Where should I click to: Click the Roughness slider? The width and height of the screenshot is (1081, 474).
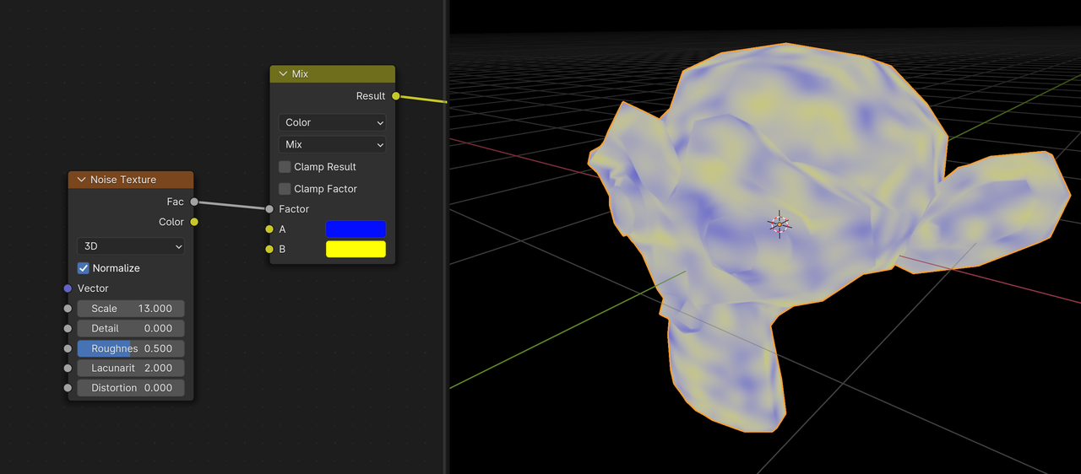[x=131, y=348]
